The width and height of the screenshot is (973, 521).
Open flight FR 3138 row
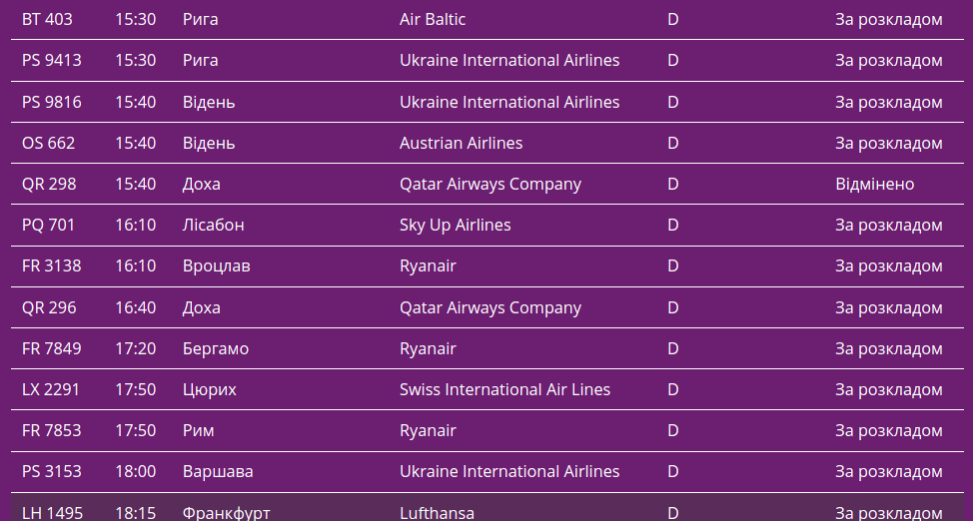click(52, 265)
